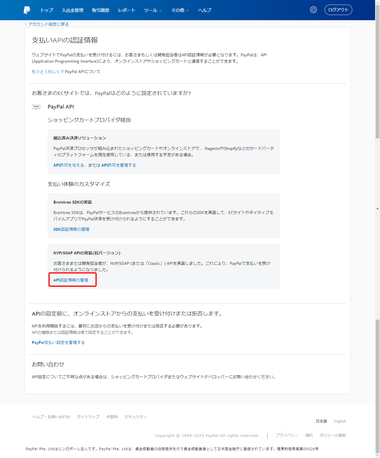Image resolution: width=380 pixels, height=458 pixels.
Task: Click the PayPal logo in the header
Action: pyautogui.click(x=27, y=10)
